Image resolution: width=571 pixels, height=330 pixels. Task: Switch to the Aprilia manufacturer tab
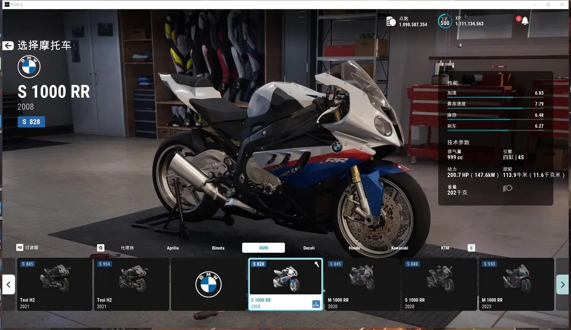point(172,248)
